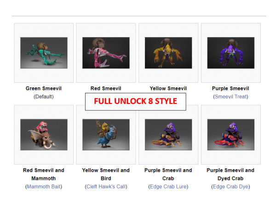Viewport: 276px width, 210px height.
Task: Click the Green Smeevil caption text
Action: tap(44, 88)
